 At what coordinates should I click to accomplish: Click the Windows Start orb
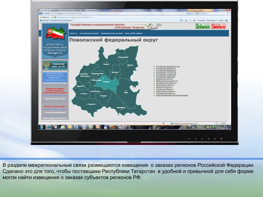coord(41,127)
